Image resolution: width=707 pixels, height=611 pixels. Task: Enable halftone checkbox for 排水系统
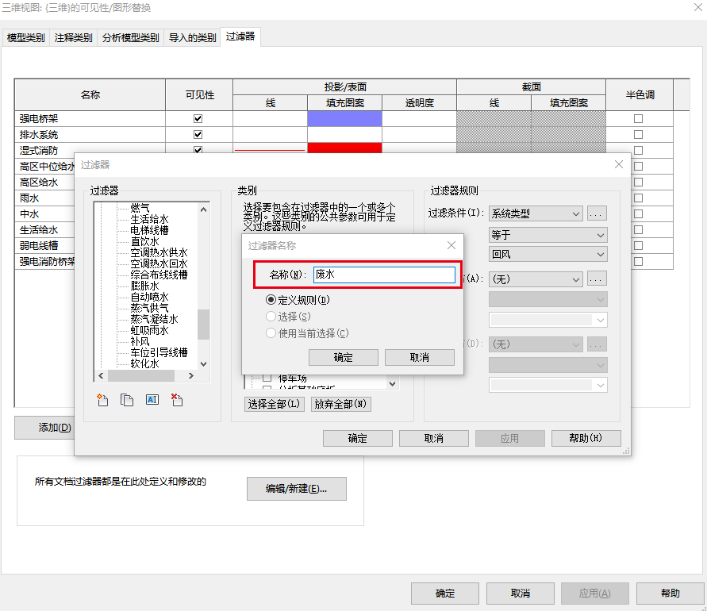[638, 134]
